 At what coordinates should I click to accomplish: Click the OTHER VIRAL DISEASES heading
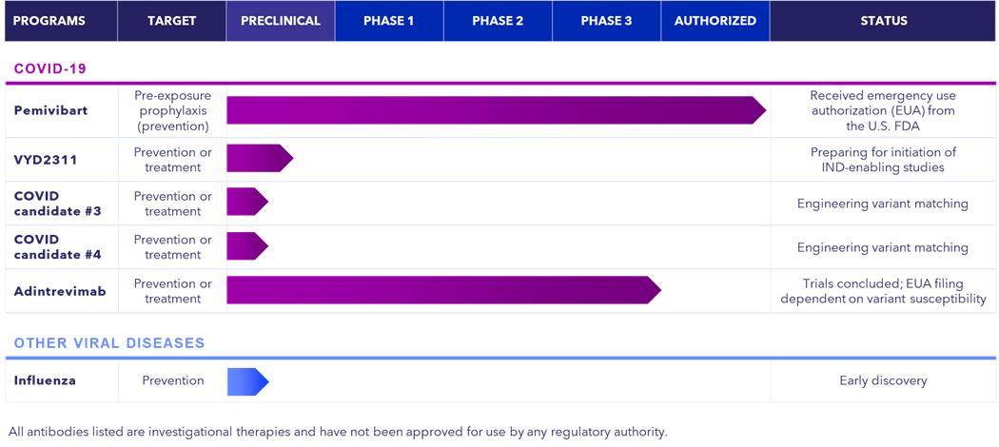point(109,343)
